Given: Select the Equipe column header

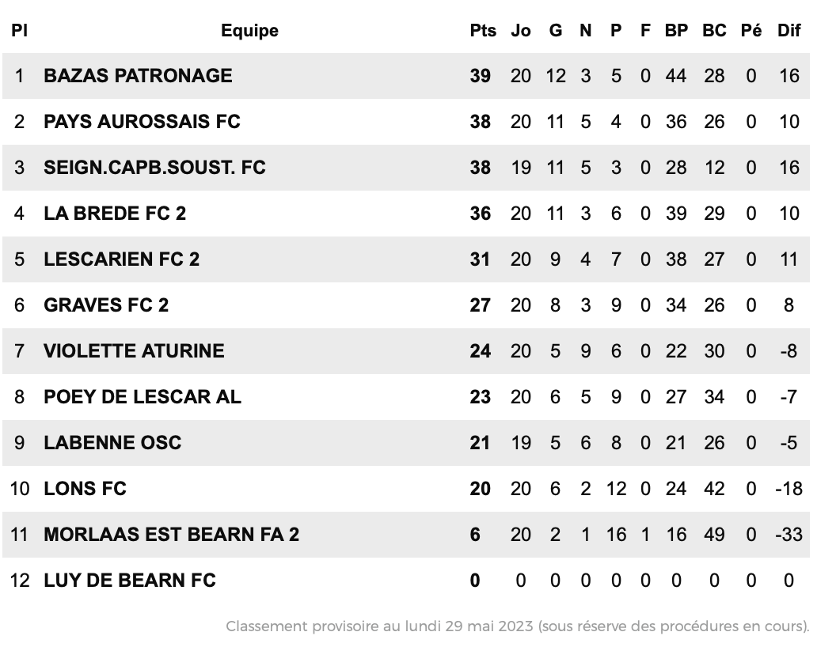Looking at the screenshot, I should tap(249, 30).
